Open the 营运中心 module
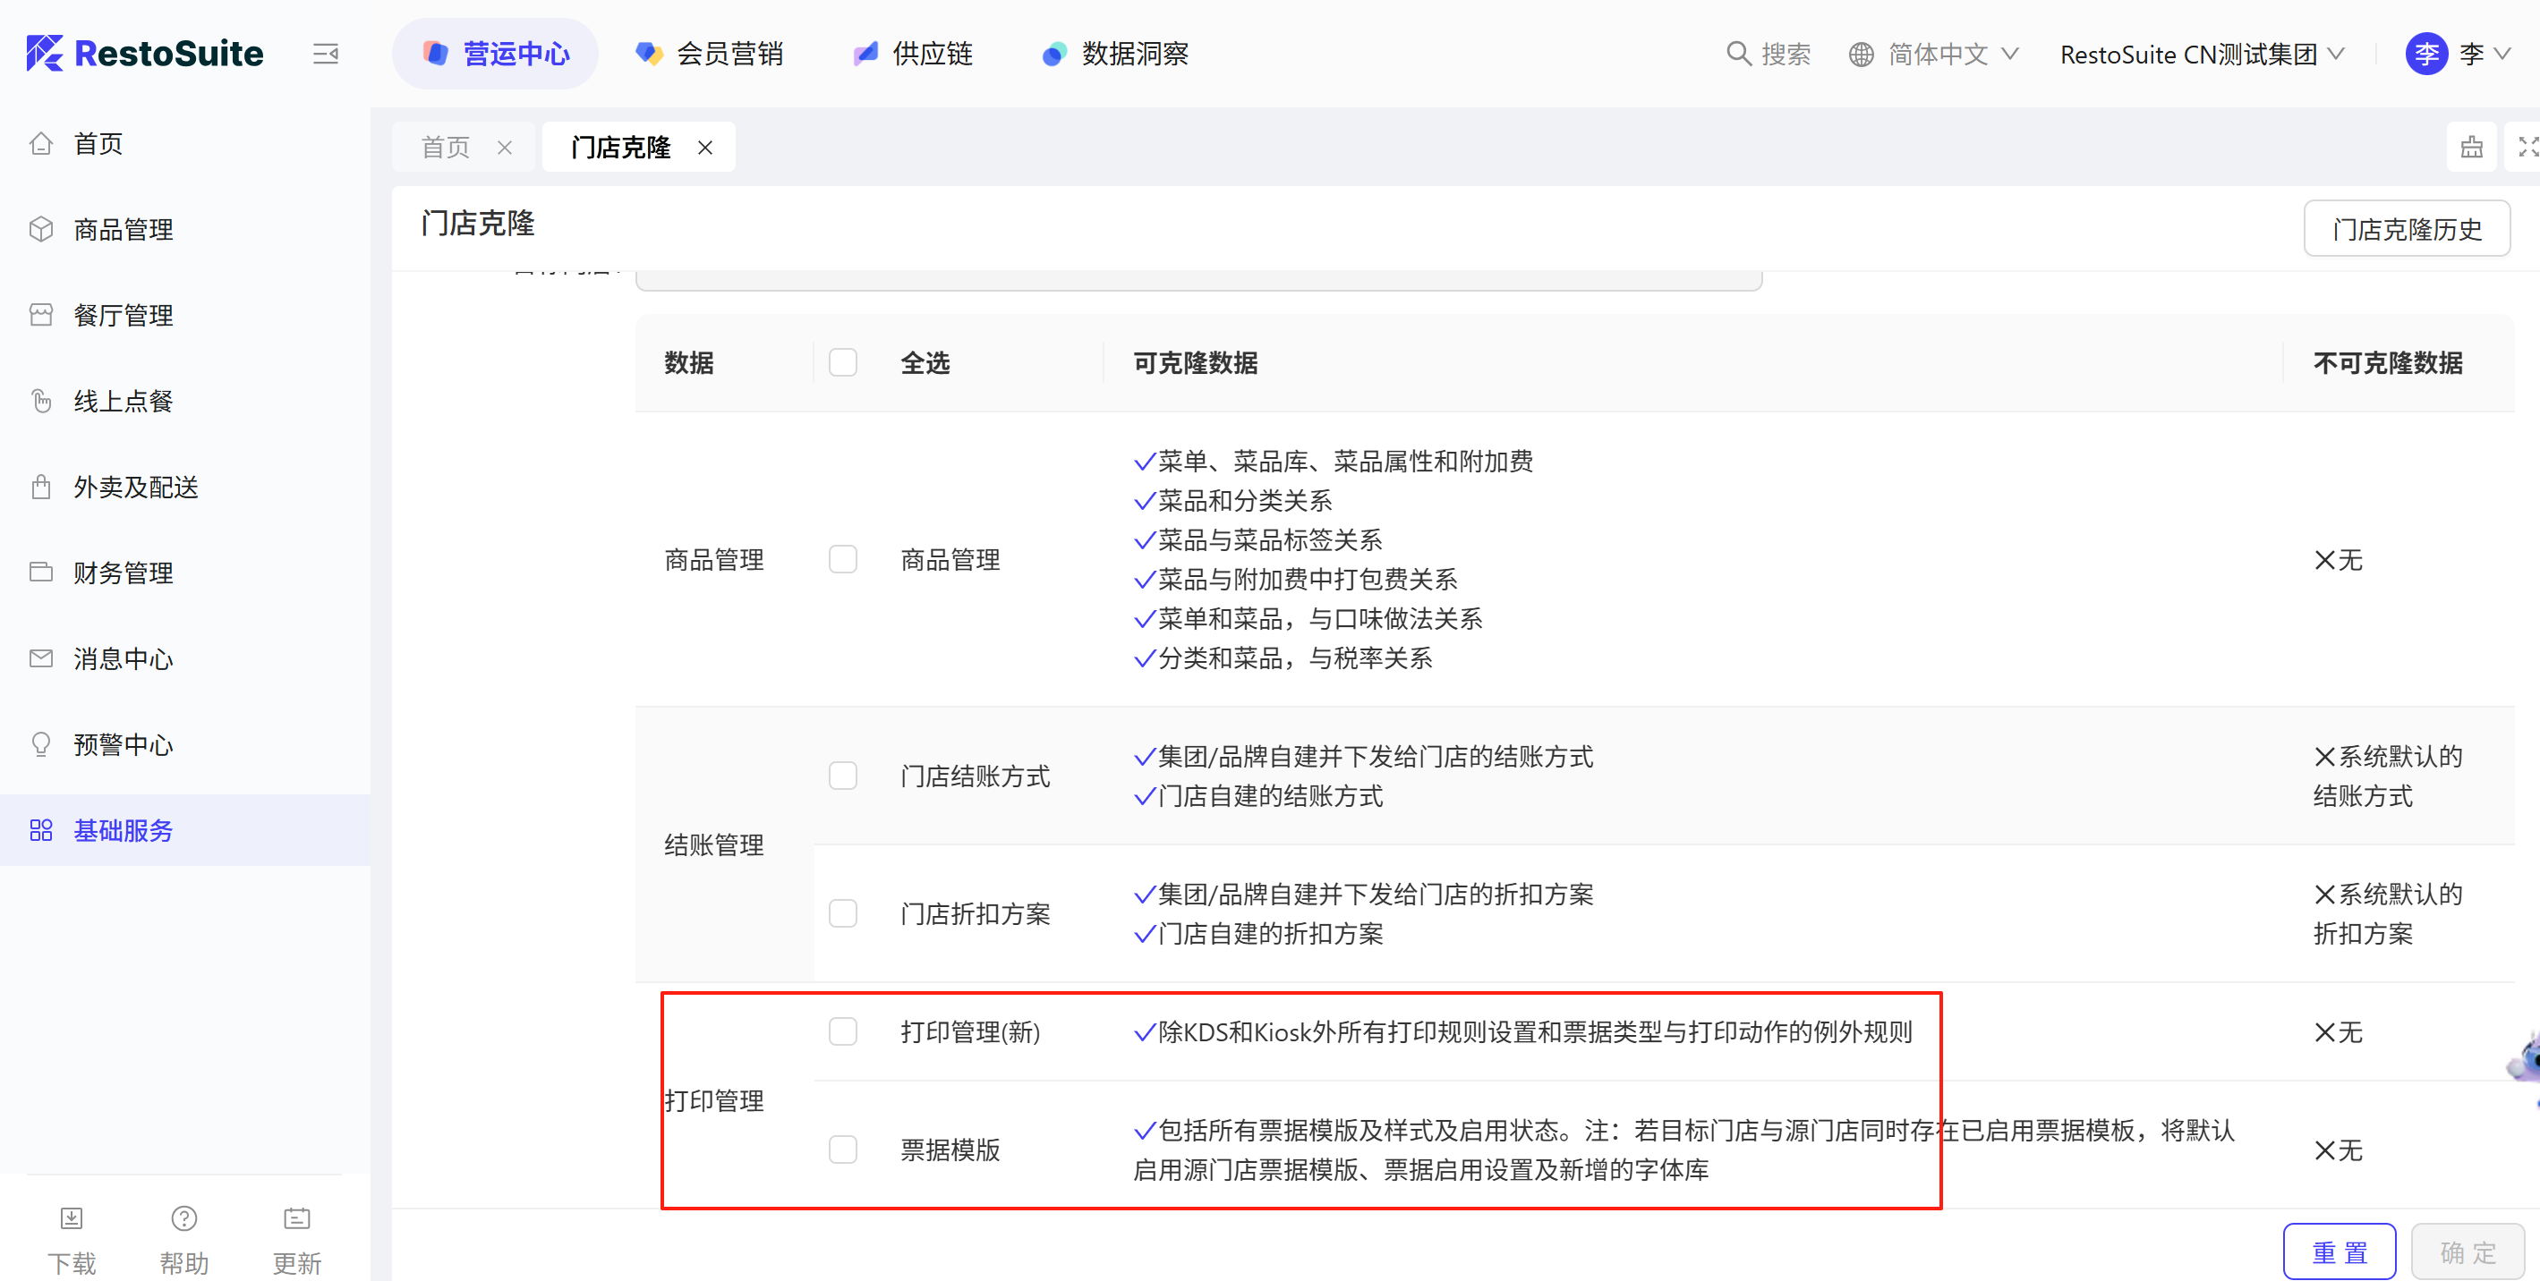The width and height of the screenshot is (2540, 1281). [x=495, y=53]
